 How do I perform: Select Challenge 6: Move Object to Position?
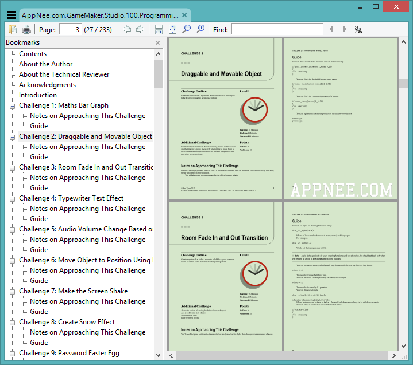click(86, 260)
